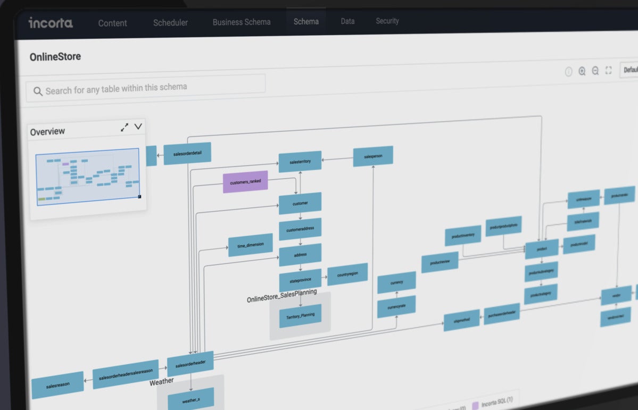Zoom in on the schema diagram
This screenshot has height=410, width=638.
tap(582, 71)
